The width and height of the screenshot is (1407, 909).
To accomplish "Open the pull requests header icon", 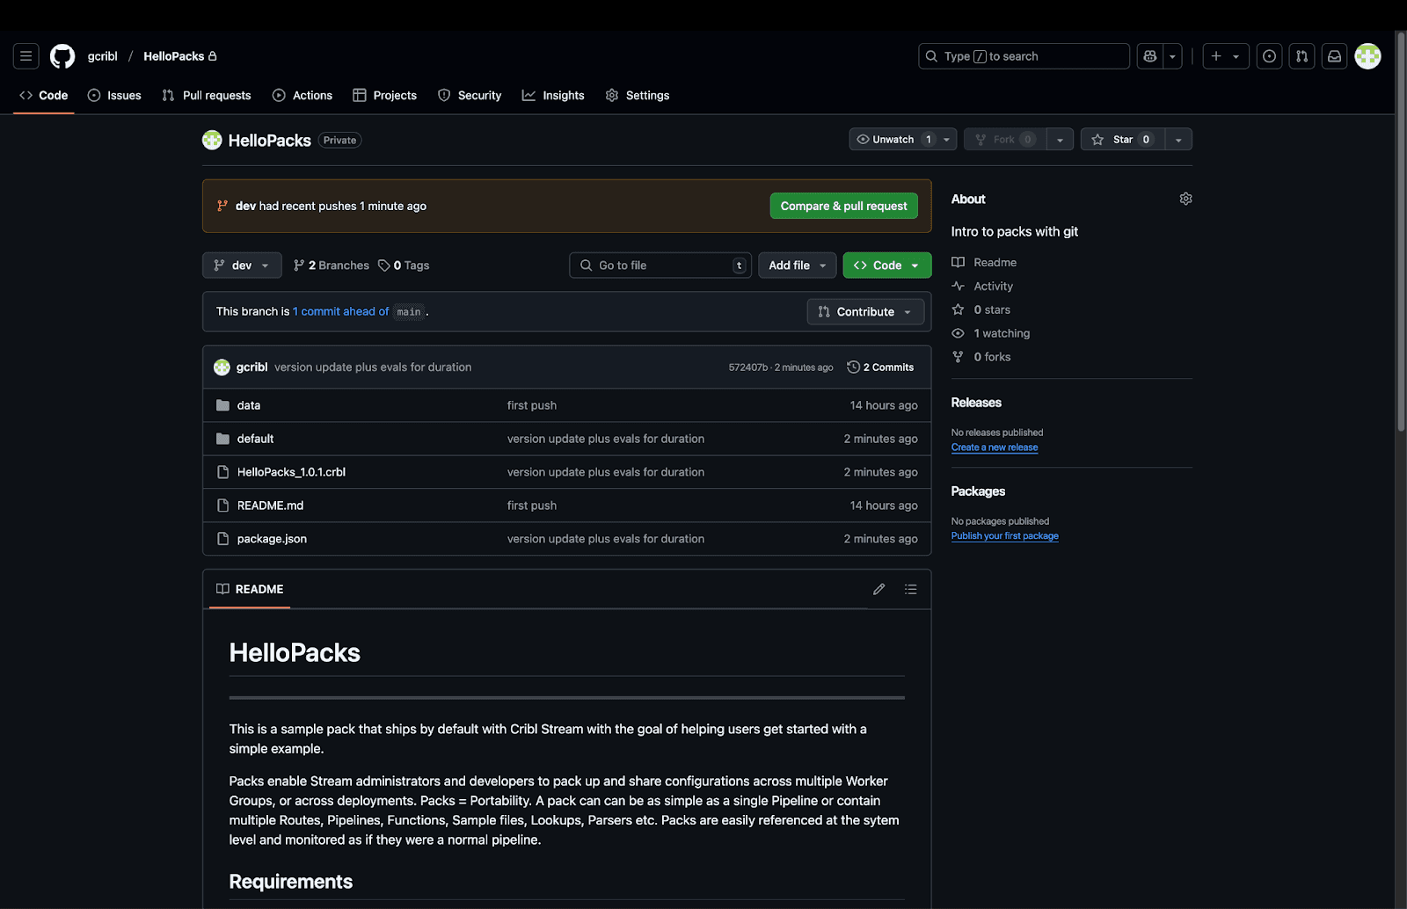I will tap(1301, 56).
